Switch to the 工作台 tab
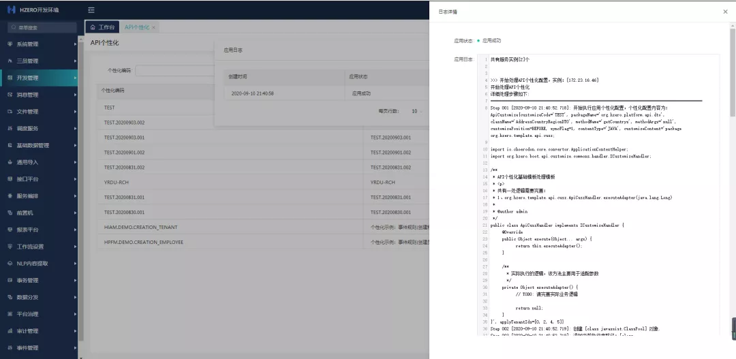Viewport: 736px width, 359px height. click(102, 27)
